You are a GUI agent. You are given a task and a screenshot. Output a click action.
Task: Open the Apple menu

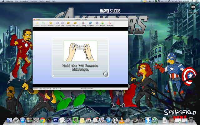pos(3,1)
